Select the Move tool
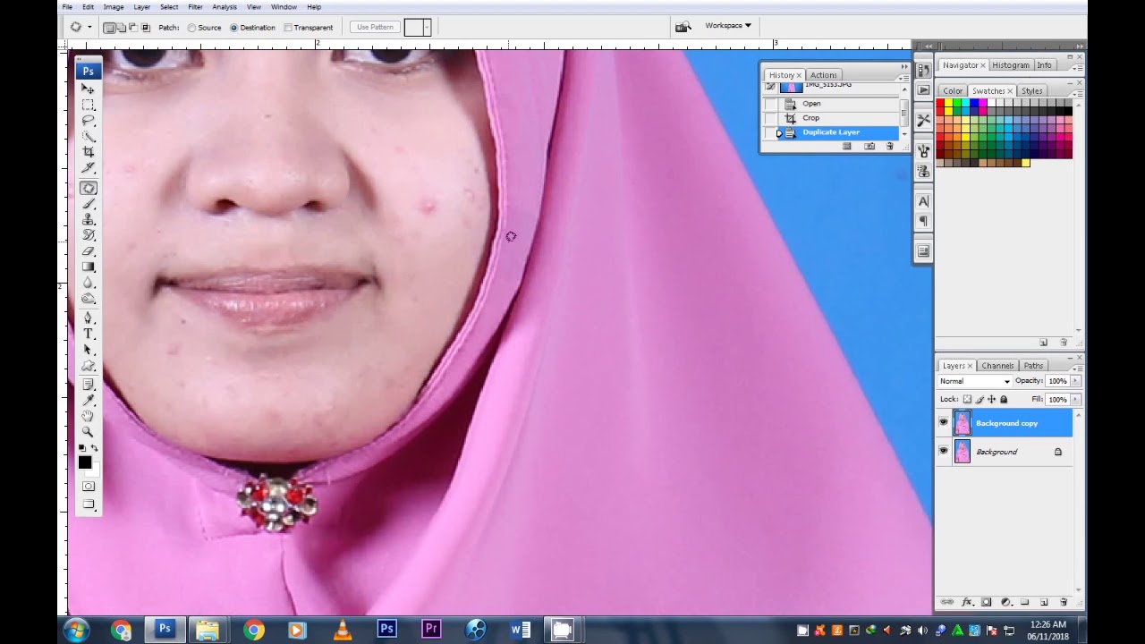This screenshot has height=644, width=1145. point(88,89)
